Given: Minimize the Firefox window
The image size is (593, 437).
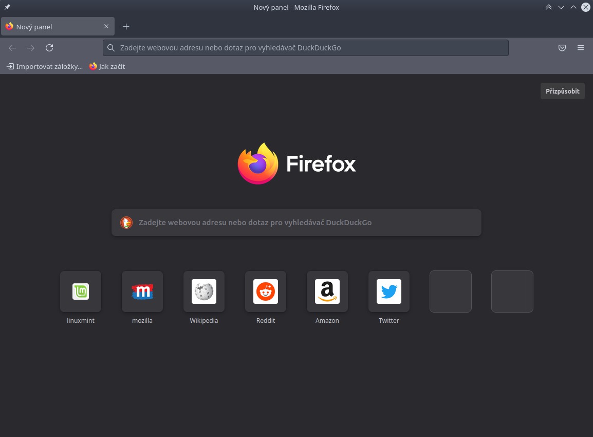Looking at the screenshot, I should (x=561, y=7).
